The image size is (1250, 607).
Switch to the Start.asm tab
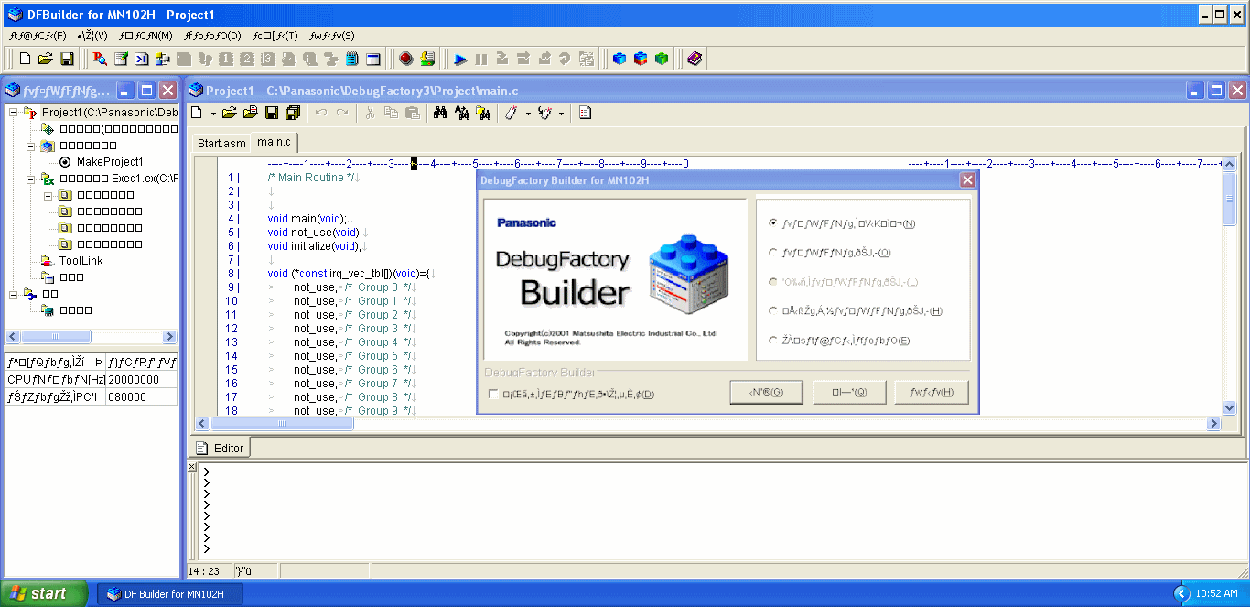[221, 144]
